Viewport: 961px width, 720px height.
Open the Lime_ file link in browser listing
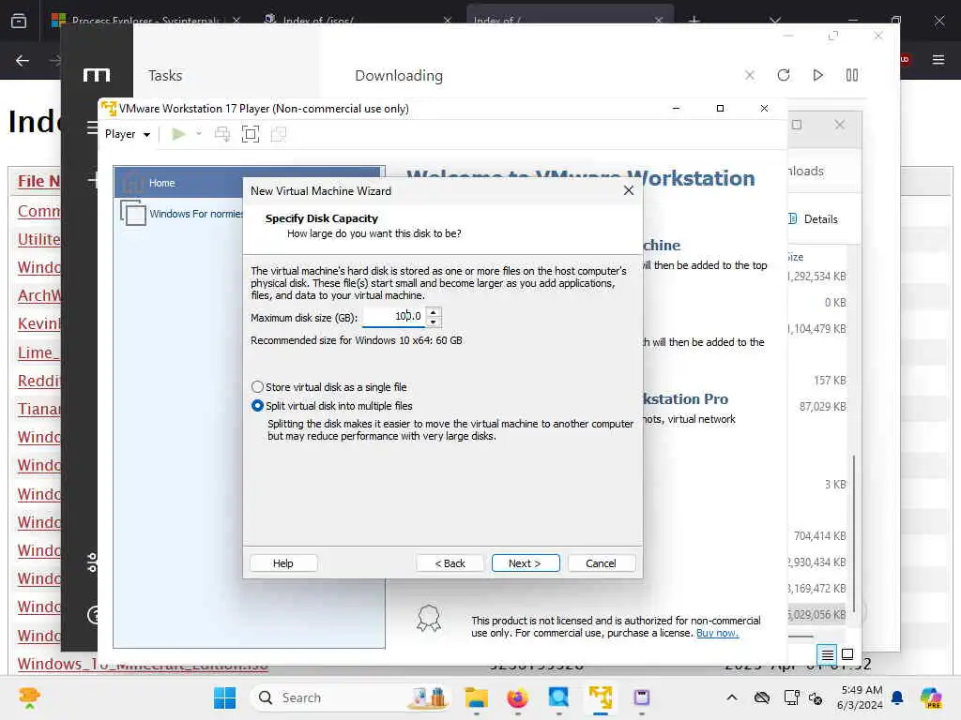click(38, 352)
